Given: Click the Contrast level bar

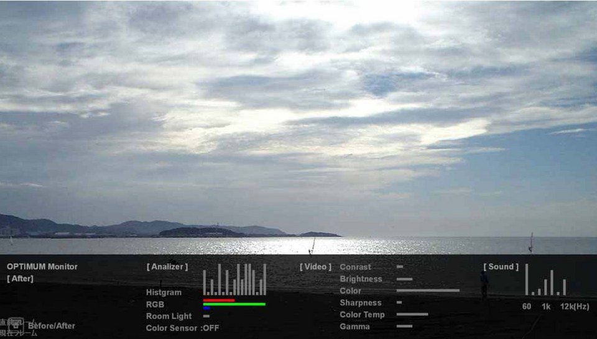Looking at the screenshot, I should click(x=400, y=267).
